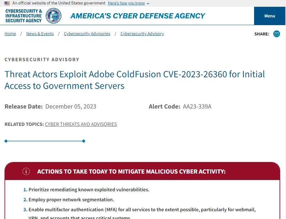Click the Cybersecurity Advisory breadcrumb entry

pos(142,33)
